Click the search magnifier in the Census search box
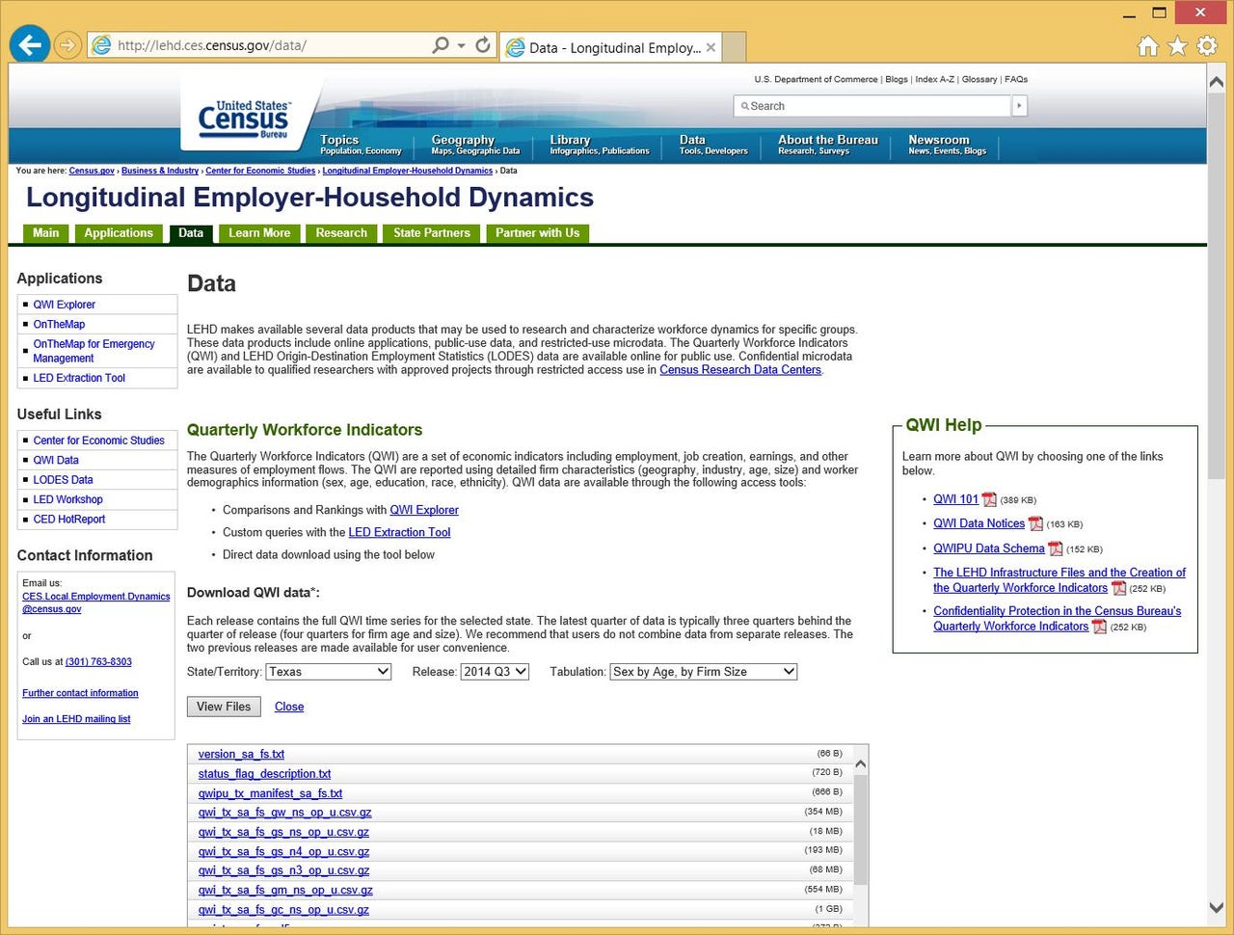This screenshot has width=1234, height=935. click(x=745, y=106)
